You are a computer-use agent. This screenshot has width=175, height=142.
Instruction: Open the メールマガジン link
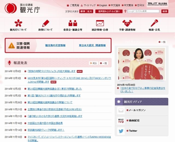pos(137,110)
